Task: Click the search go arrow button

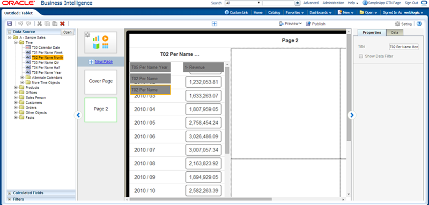Action: (298, 3)
